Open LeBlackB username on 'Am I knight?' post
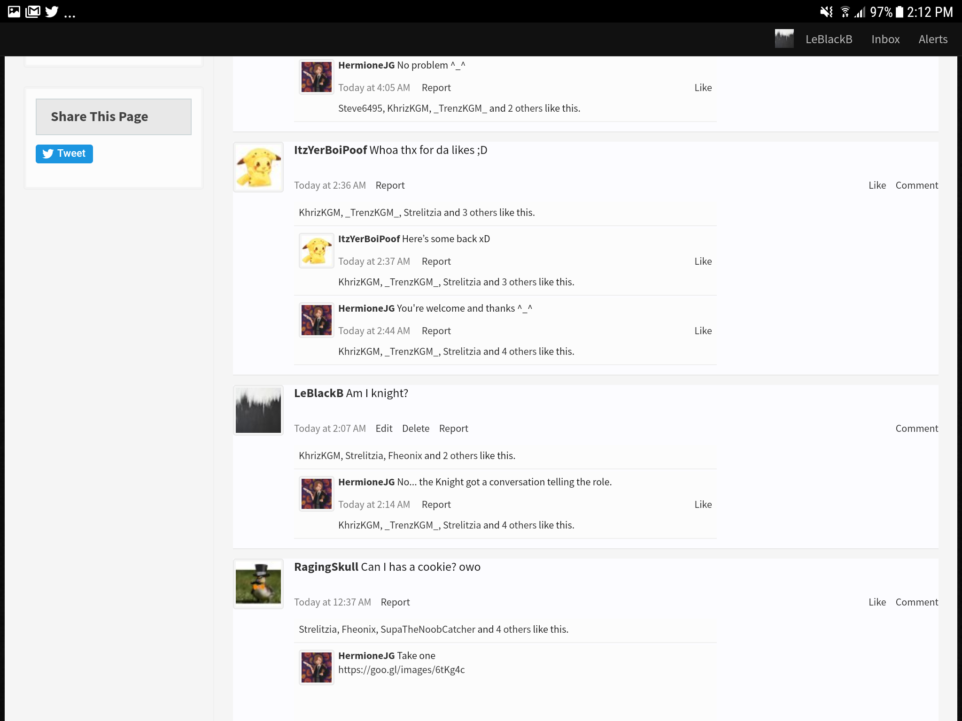This screenshot has height=721, width=962. [318, 393]
